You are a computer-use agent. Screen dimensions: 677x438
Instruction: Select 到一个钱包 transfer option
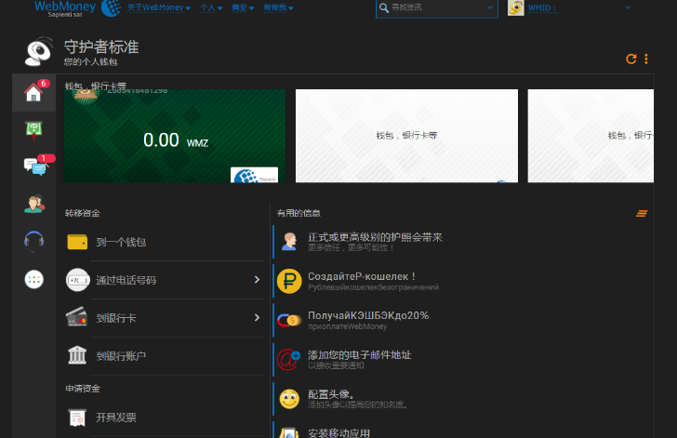click(x=121, y=243)
